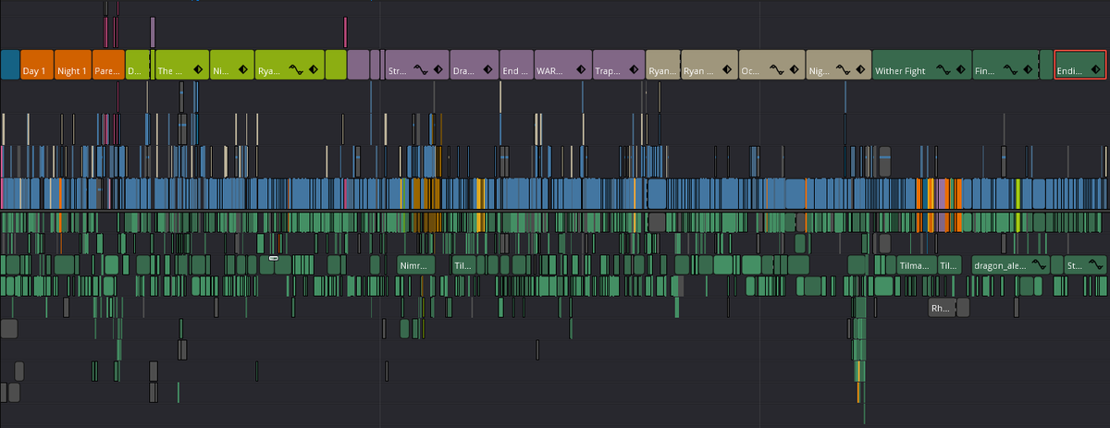Click keyframe diamond on 'The ...' clip
The width and height of the screenshot is (1110, 428).
tap(198, 70)
